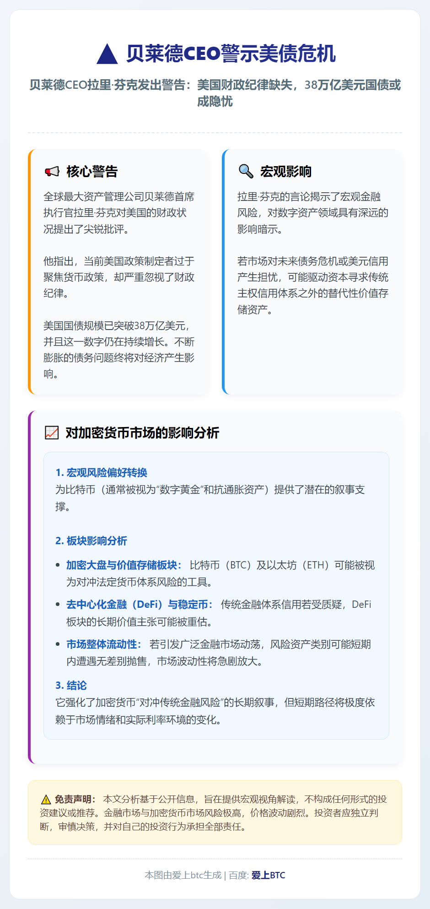
Task: Open the 爱上BTC link in the footer
Action: pyautogui.click(x=268, y=875)
